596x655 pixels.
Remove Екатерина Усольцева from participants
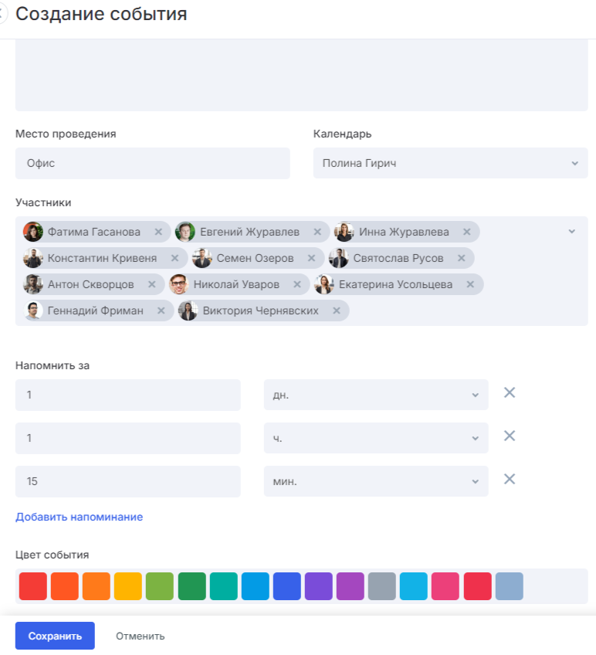(x=470, y=284)
